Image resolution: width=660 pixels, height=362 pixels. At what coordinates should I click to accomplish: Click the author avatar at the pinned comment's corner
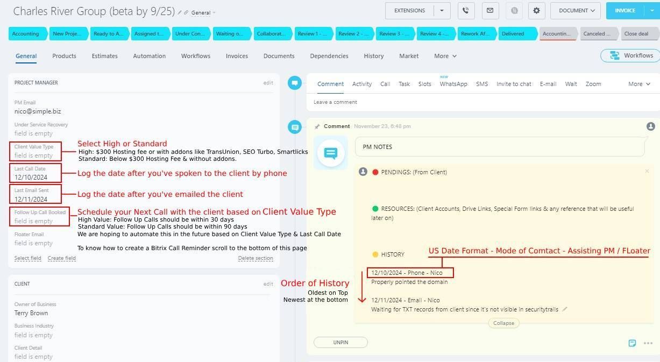click(650, 126)
